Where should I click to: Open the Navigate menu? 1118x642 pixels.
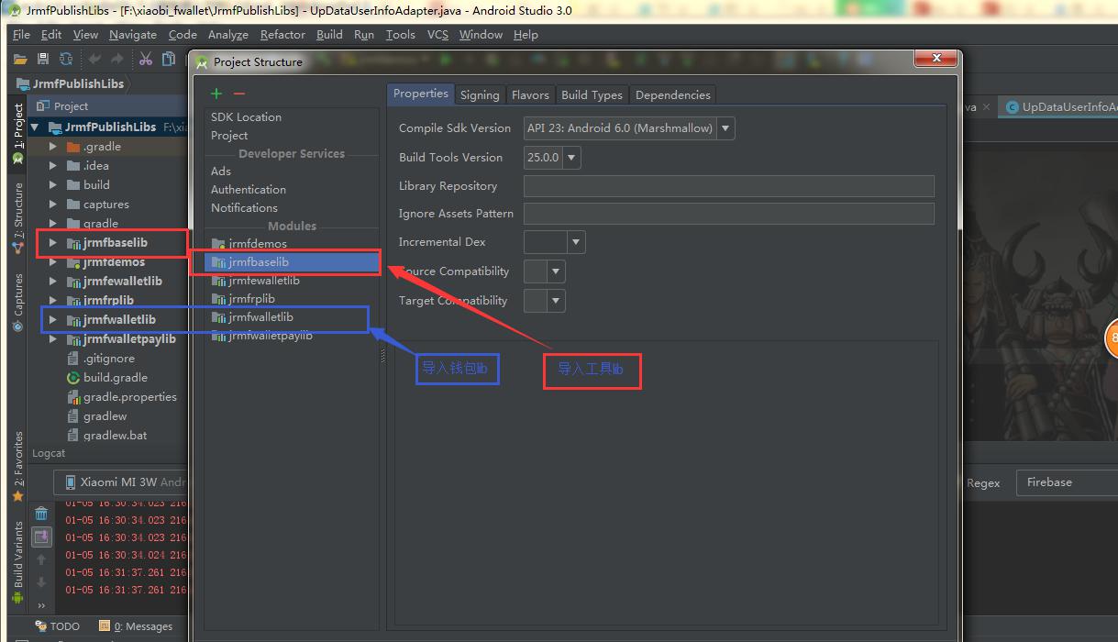[x=133, y=35]
